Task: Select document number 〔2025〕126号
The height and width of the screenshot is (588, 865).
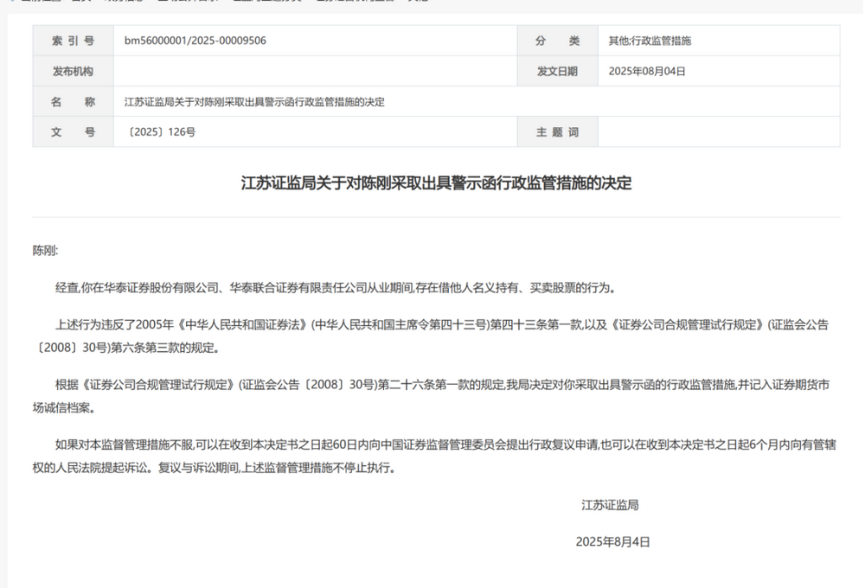Action: pos(160,131)
